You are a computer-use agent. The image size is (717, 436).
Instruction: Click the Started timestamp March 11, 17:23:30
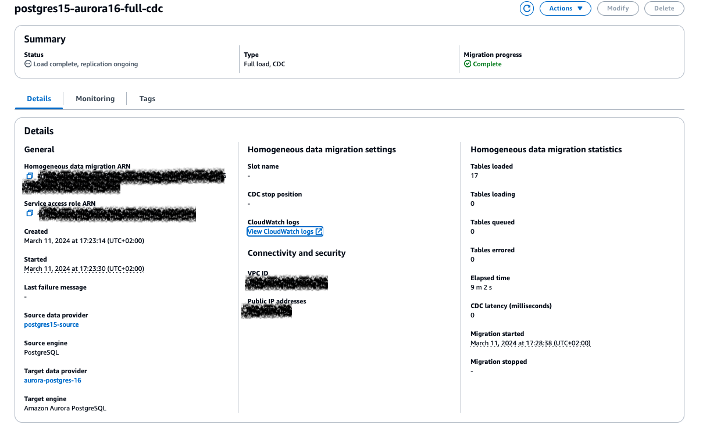pyautogui.click(x=84, y=269)
